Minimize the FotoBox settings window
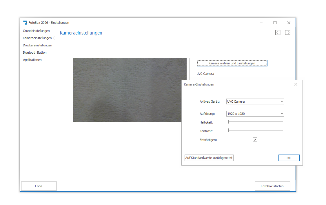The image size is (326, 205). coord(261,23)
